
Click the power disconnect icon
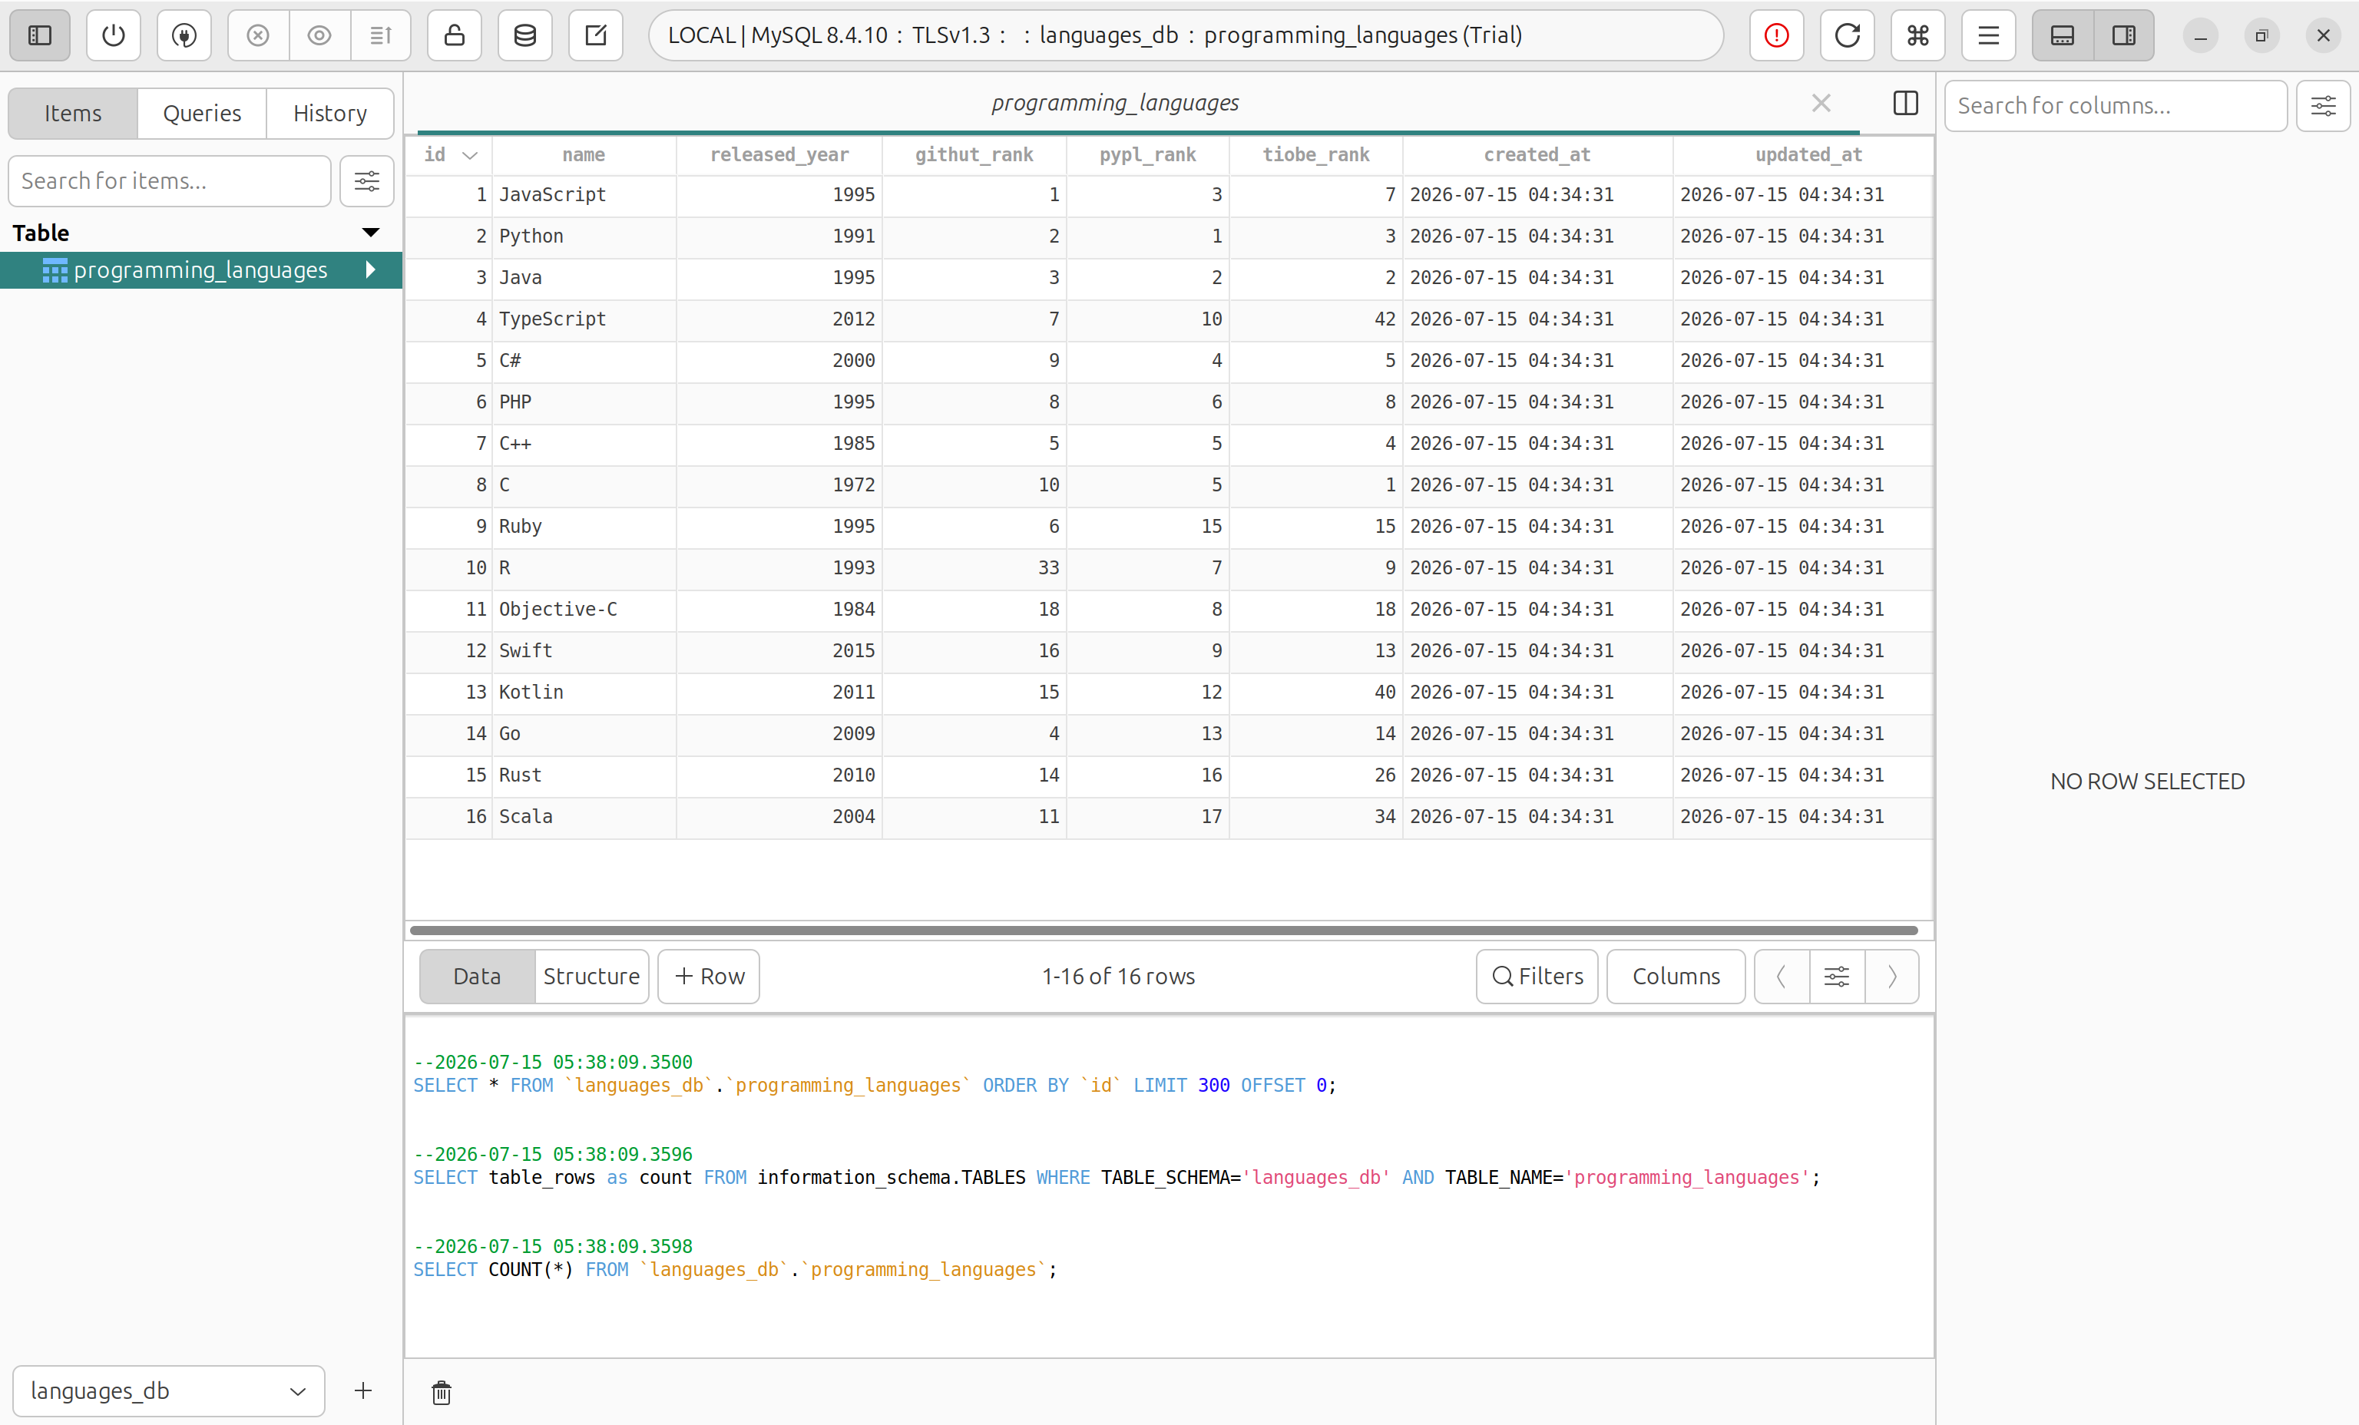click(113, 35)
